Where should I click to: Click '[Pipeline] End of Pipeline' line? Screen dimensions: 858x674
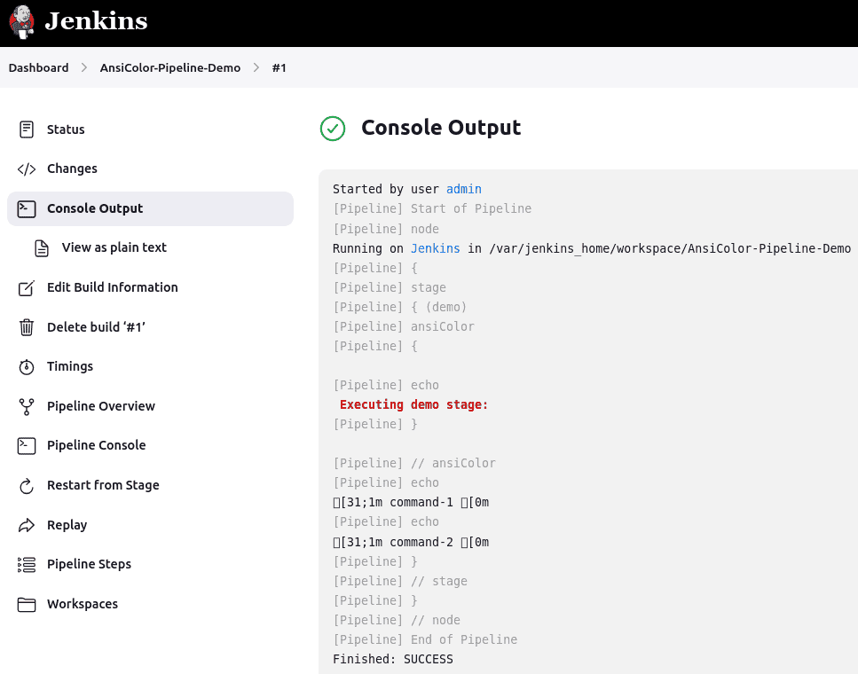(x=425, y=639)
